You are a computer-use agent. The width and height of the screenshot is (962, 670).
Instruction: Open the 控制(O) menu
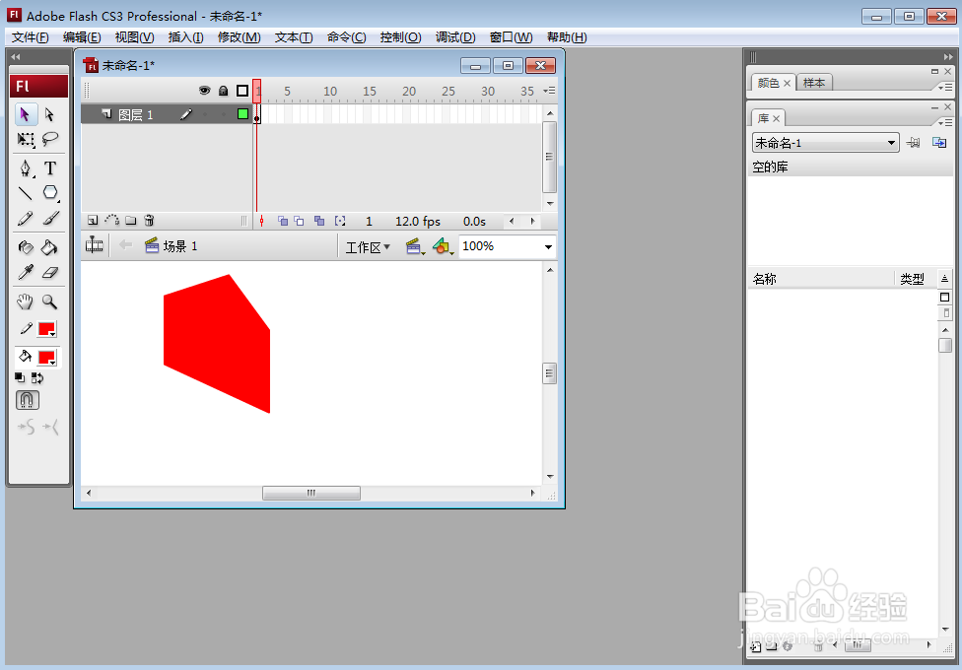(x=400, y=37)
